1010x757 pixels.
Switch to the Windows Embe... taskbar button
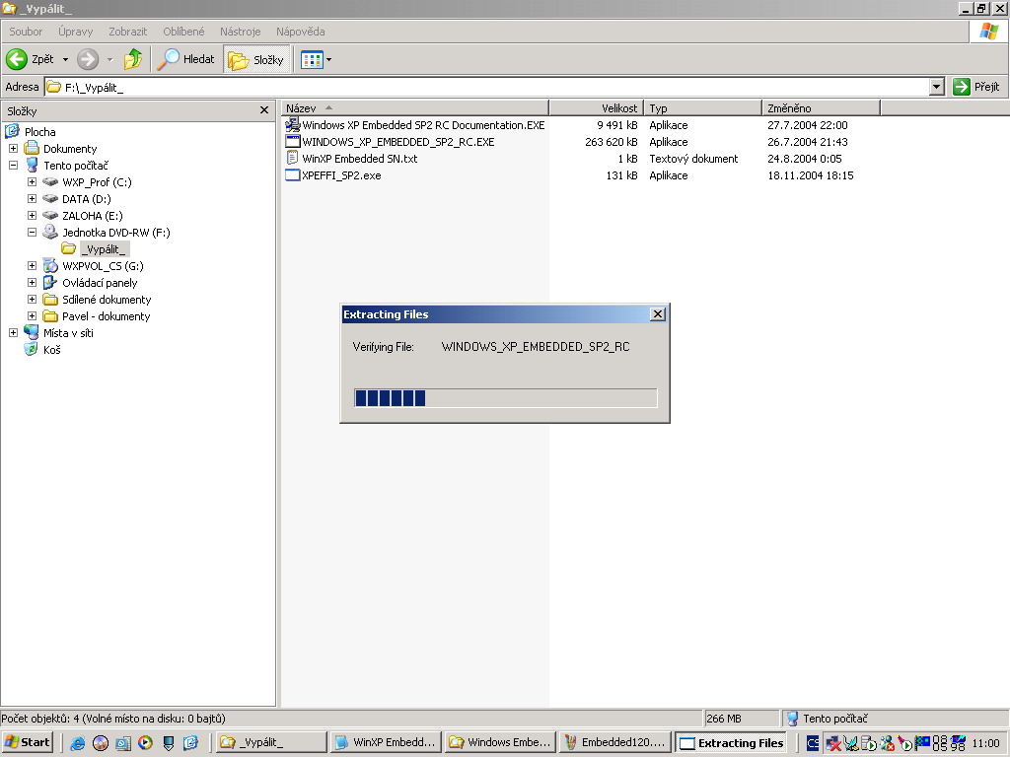pyautogui.click(x=500, y=743)
